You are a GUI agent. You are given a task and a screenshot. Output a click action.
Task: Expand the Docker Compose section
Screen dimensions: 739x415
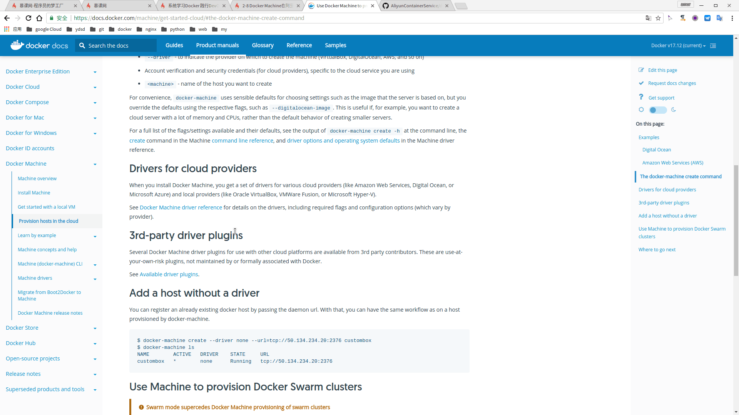pyautogui.click(x=95, y=103)
